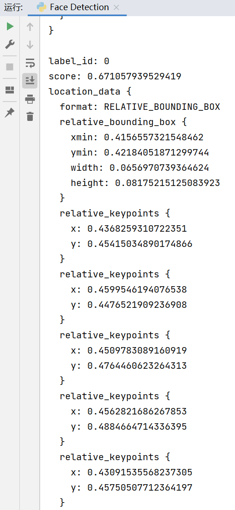
Task: Click the score value line
Action: (x=115, y=77)
